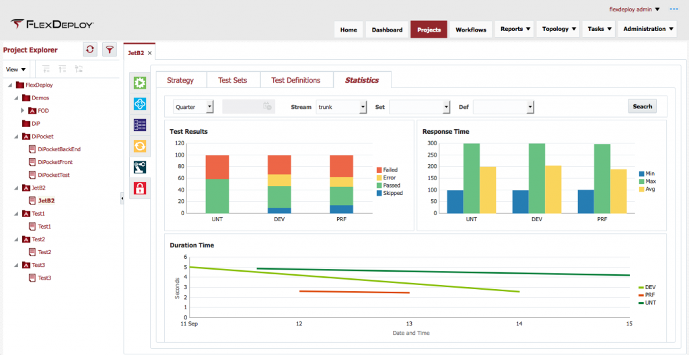Image resolution: width=689 pixels, height=355 pixels.
Task: Collapse the DiPocket application node
Action: point(17,136)
